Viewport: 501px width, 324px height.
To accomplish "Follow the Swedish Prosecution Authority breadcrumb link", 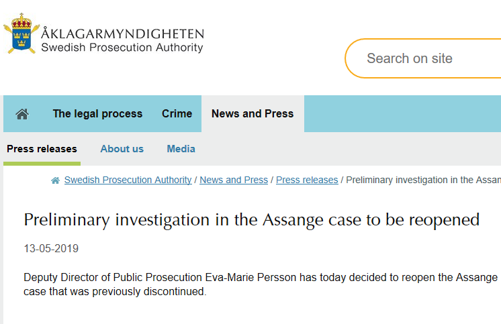I will [128, 180].
